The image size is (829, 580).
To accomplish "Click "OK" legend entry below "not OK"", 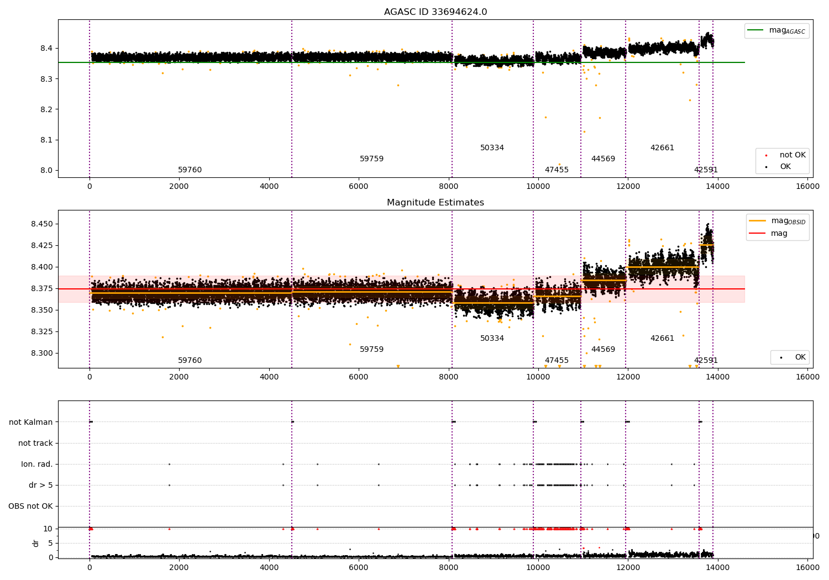I will (x=785, y=167).
